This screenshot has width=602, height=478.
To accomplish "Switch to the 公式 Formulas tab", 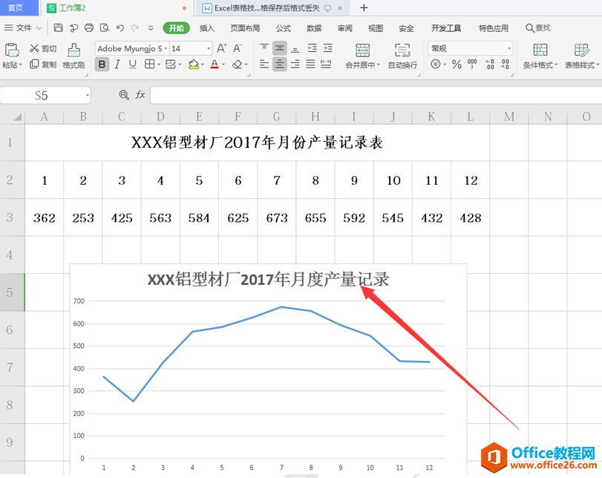I will 284,28.
